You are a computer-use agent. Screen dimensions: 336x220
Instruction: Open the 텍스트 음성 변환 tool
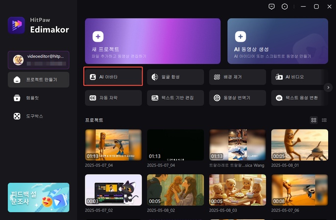(x=300, y=98)
